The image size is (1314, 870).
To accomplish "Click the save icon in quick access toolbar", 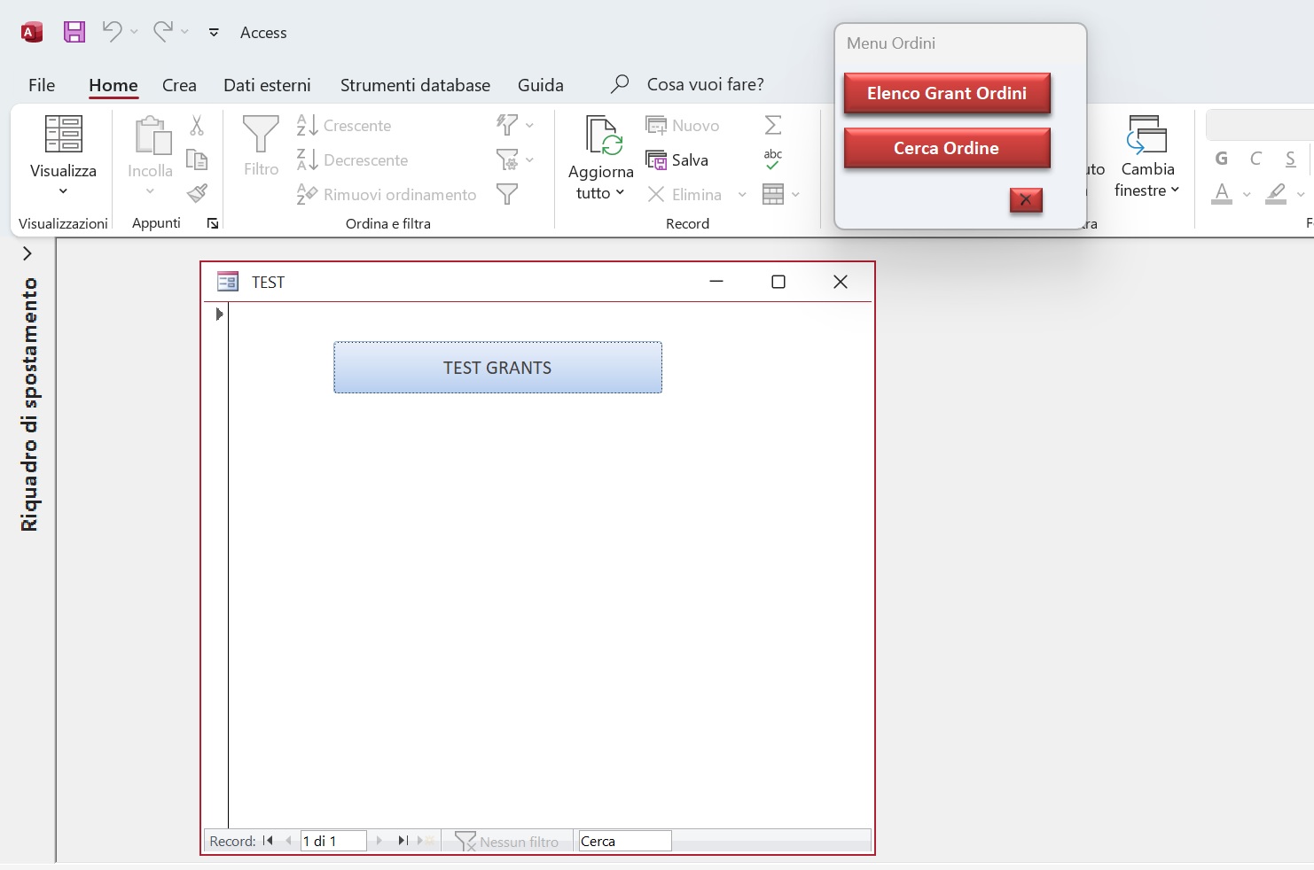I will [x=74, y=31].
